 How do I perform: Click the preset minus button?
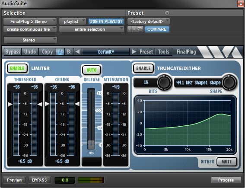(x=130, y=29)
